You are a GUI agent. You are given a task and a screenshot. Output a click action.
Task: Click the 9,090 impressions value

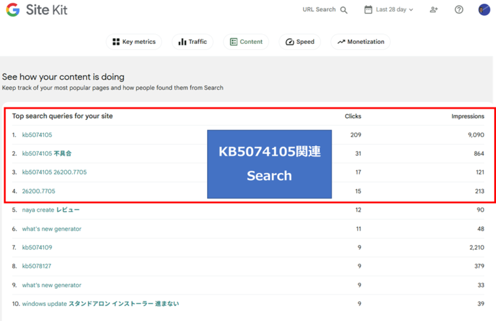476,135
